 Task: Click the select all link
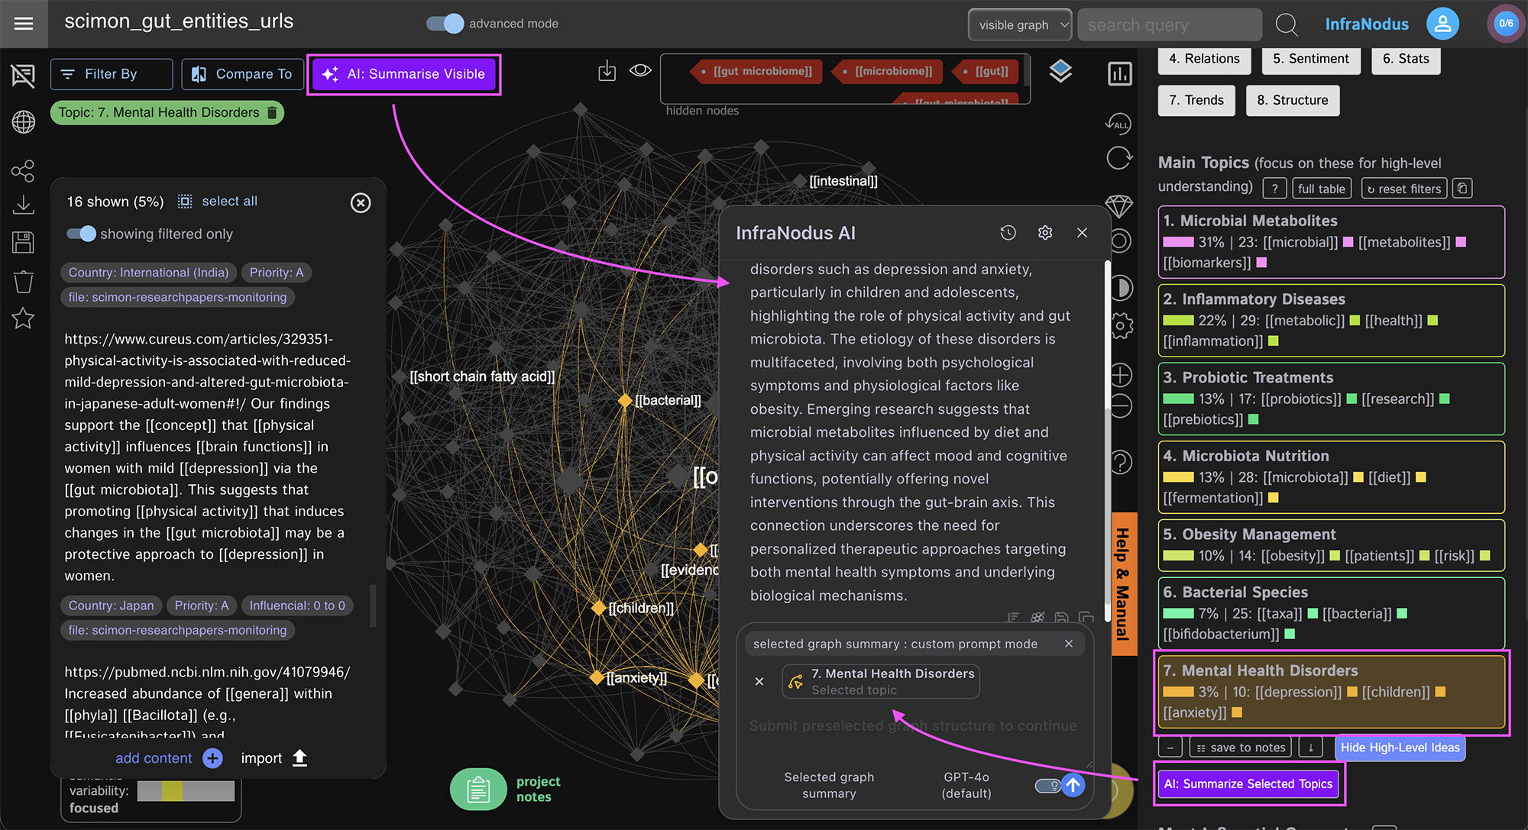pos(229,201)
